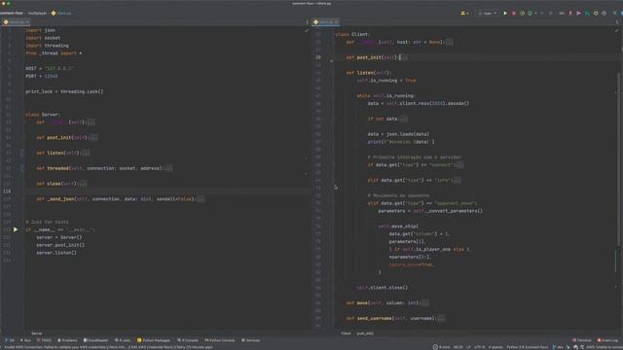The height and width of the screenshot is (350, 623).
Task: Click the inspections checkmark in the right editor
Action: pos(616,30)
